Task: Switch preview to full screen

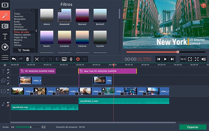Action: point(197,59)
